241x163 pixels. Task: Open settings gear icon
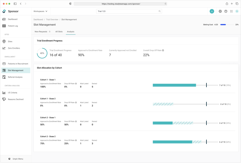[x=220, y=11]
